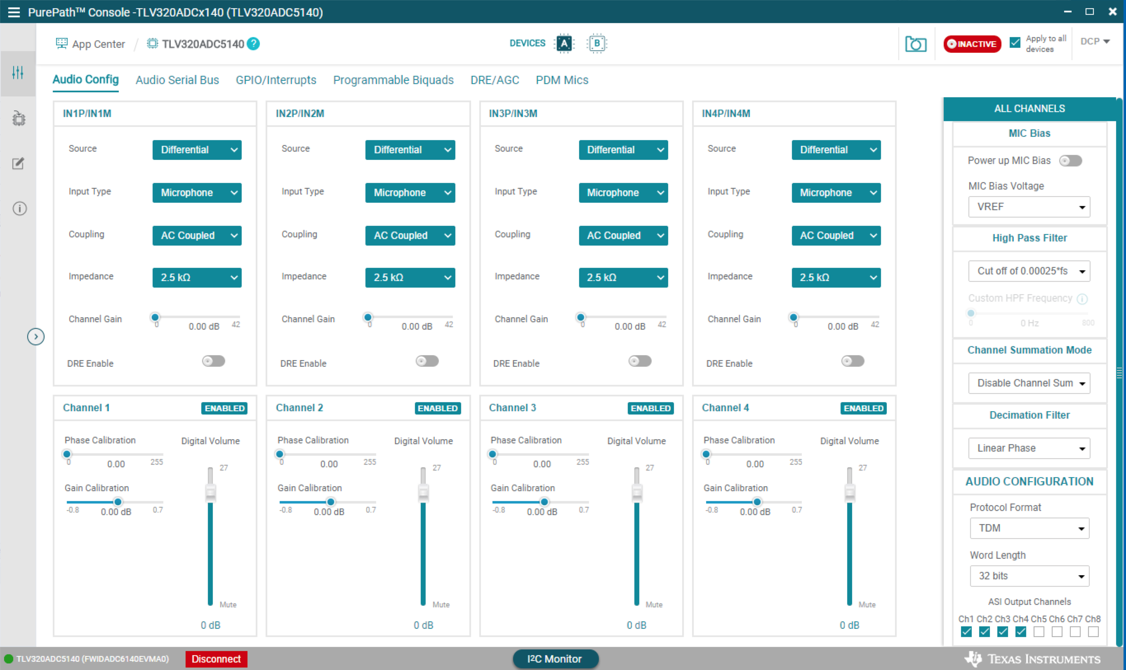This screenshot has height=670, width=1126.
Task: Click the sliders icon in left sidebar
Action: (x=18, y=73)
